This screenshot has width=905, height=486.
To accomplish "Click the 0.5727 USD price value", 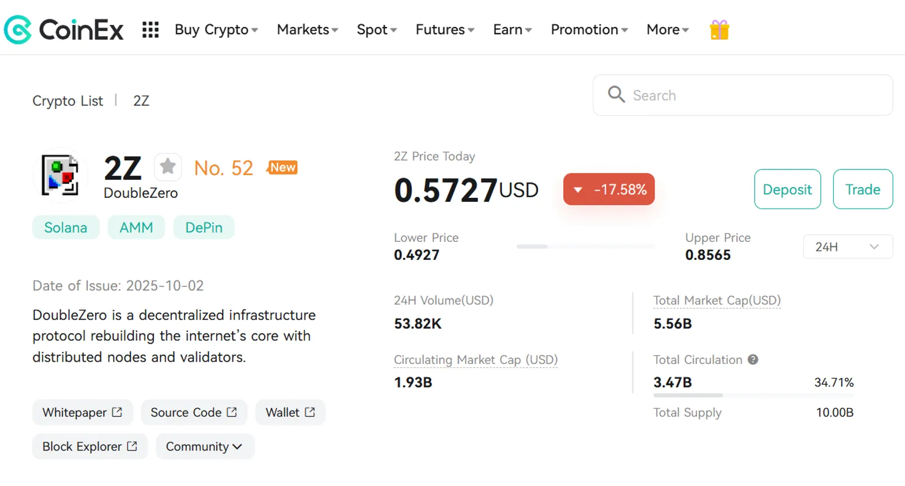I will (x=466, y=190).
